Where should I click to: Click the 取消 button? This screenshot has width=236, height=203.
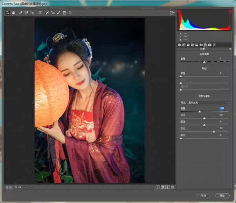click(x=204, y=195)
